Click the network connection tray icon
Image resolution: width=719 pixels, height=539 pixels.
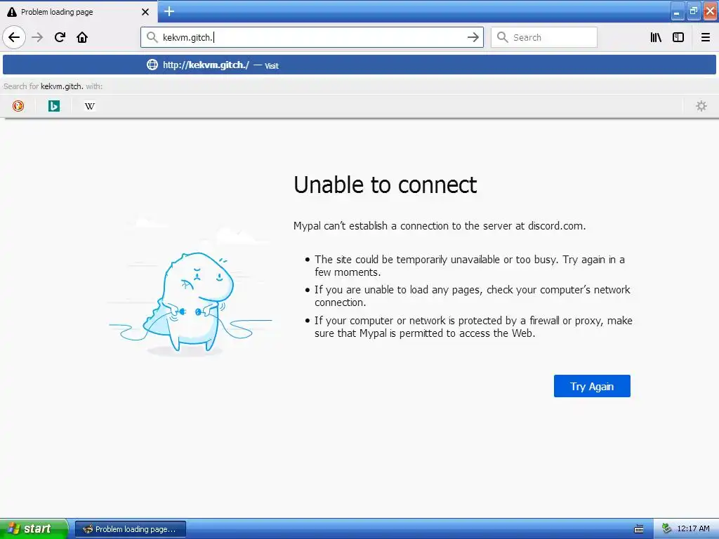[x=666, y=528]
